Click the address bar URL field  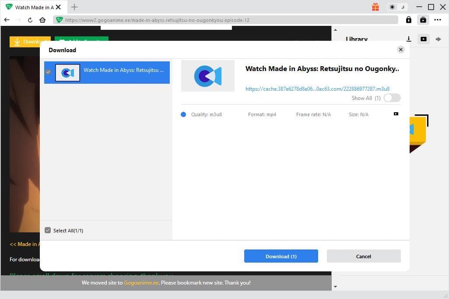pos(228,20)
